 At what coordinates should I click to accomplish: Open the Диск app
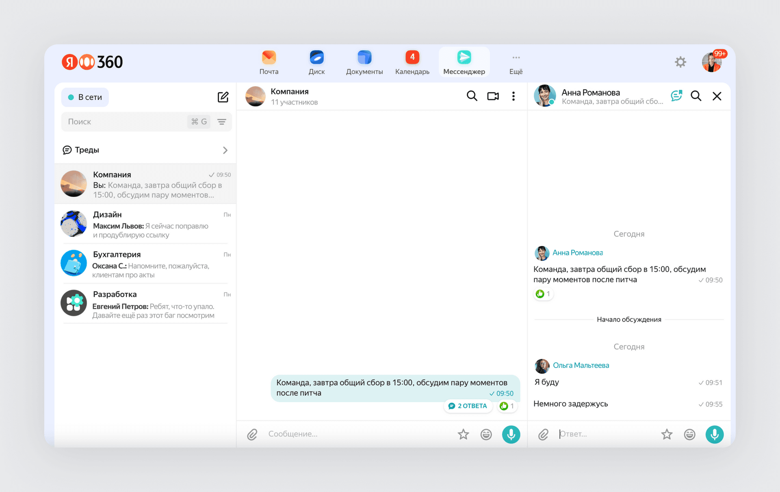316,63
